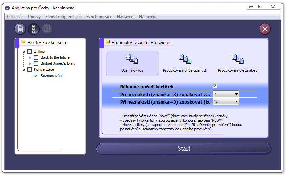This screenshot has height=175, width=286.
Task: Expand the Bridget Jones's Diary node
Action: point(30,64)
